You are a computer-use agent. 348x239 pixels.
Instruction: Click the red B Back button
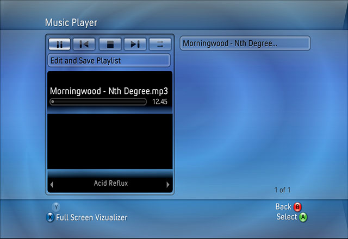click(x=297, y=207)
